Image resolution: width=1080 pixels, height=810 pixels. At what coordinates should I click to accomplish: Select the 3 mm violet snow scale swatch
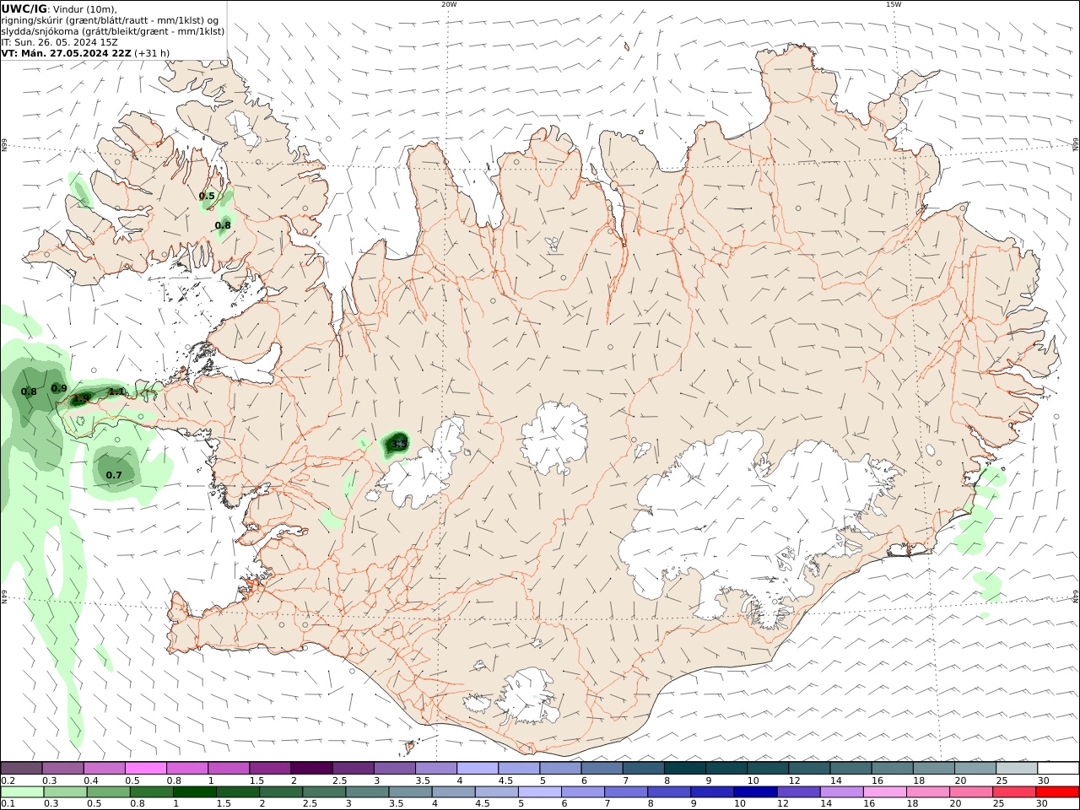[394, 768]
